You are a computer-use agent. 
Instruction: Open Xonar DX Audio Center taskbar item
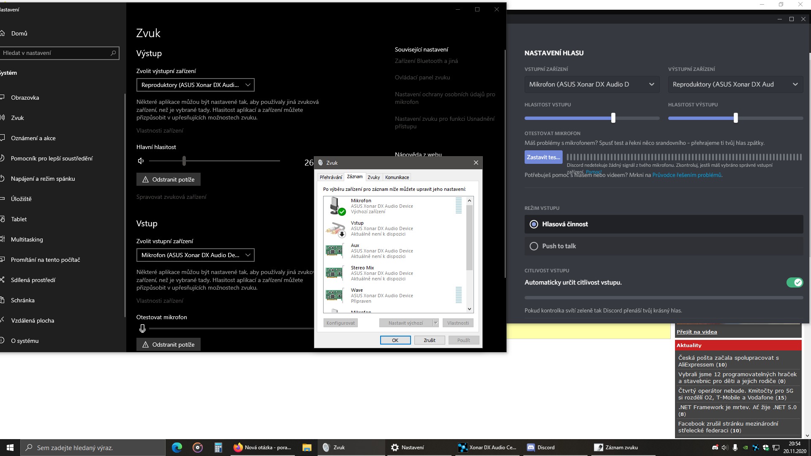tap(488, 448)
